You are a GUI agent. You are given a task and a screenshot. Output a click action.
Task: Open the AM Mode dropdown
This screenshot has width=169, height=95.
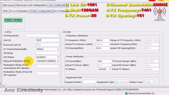click(x=48, y=53)
